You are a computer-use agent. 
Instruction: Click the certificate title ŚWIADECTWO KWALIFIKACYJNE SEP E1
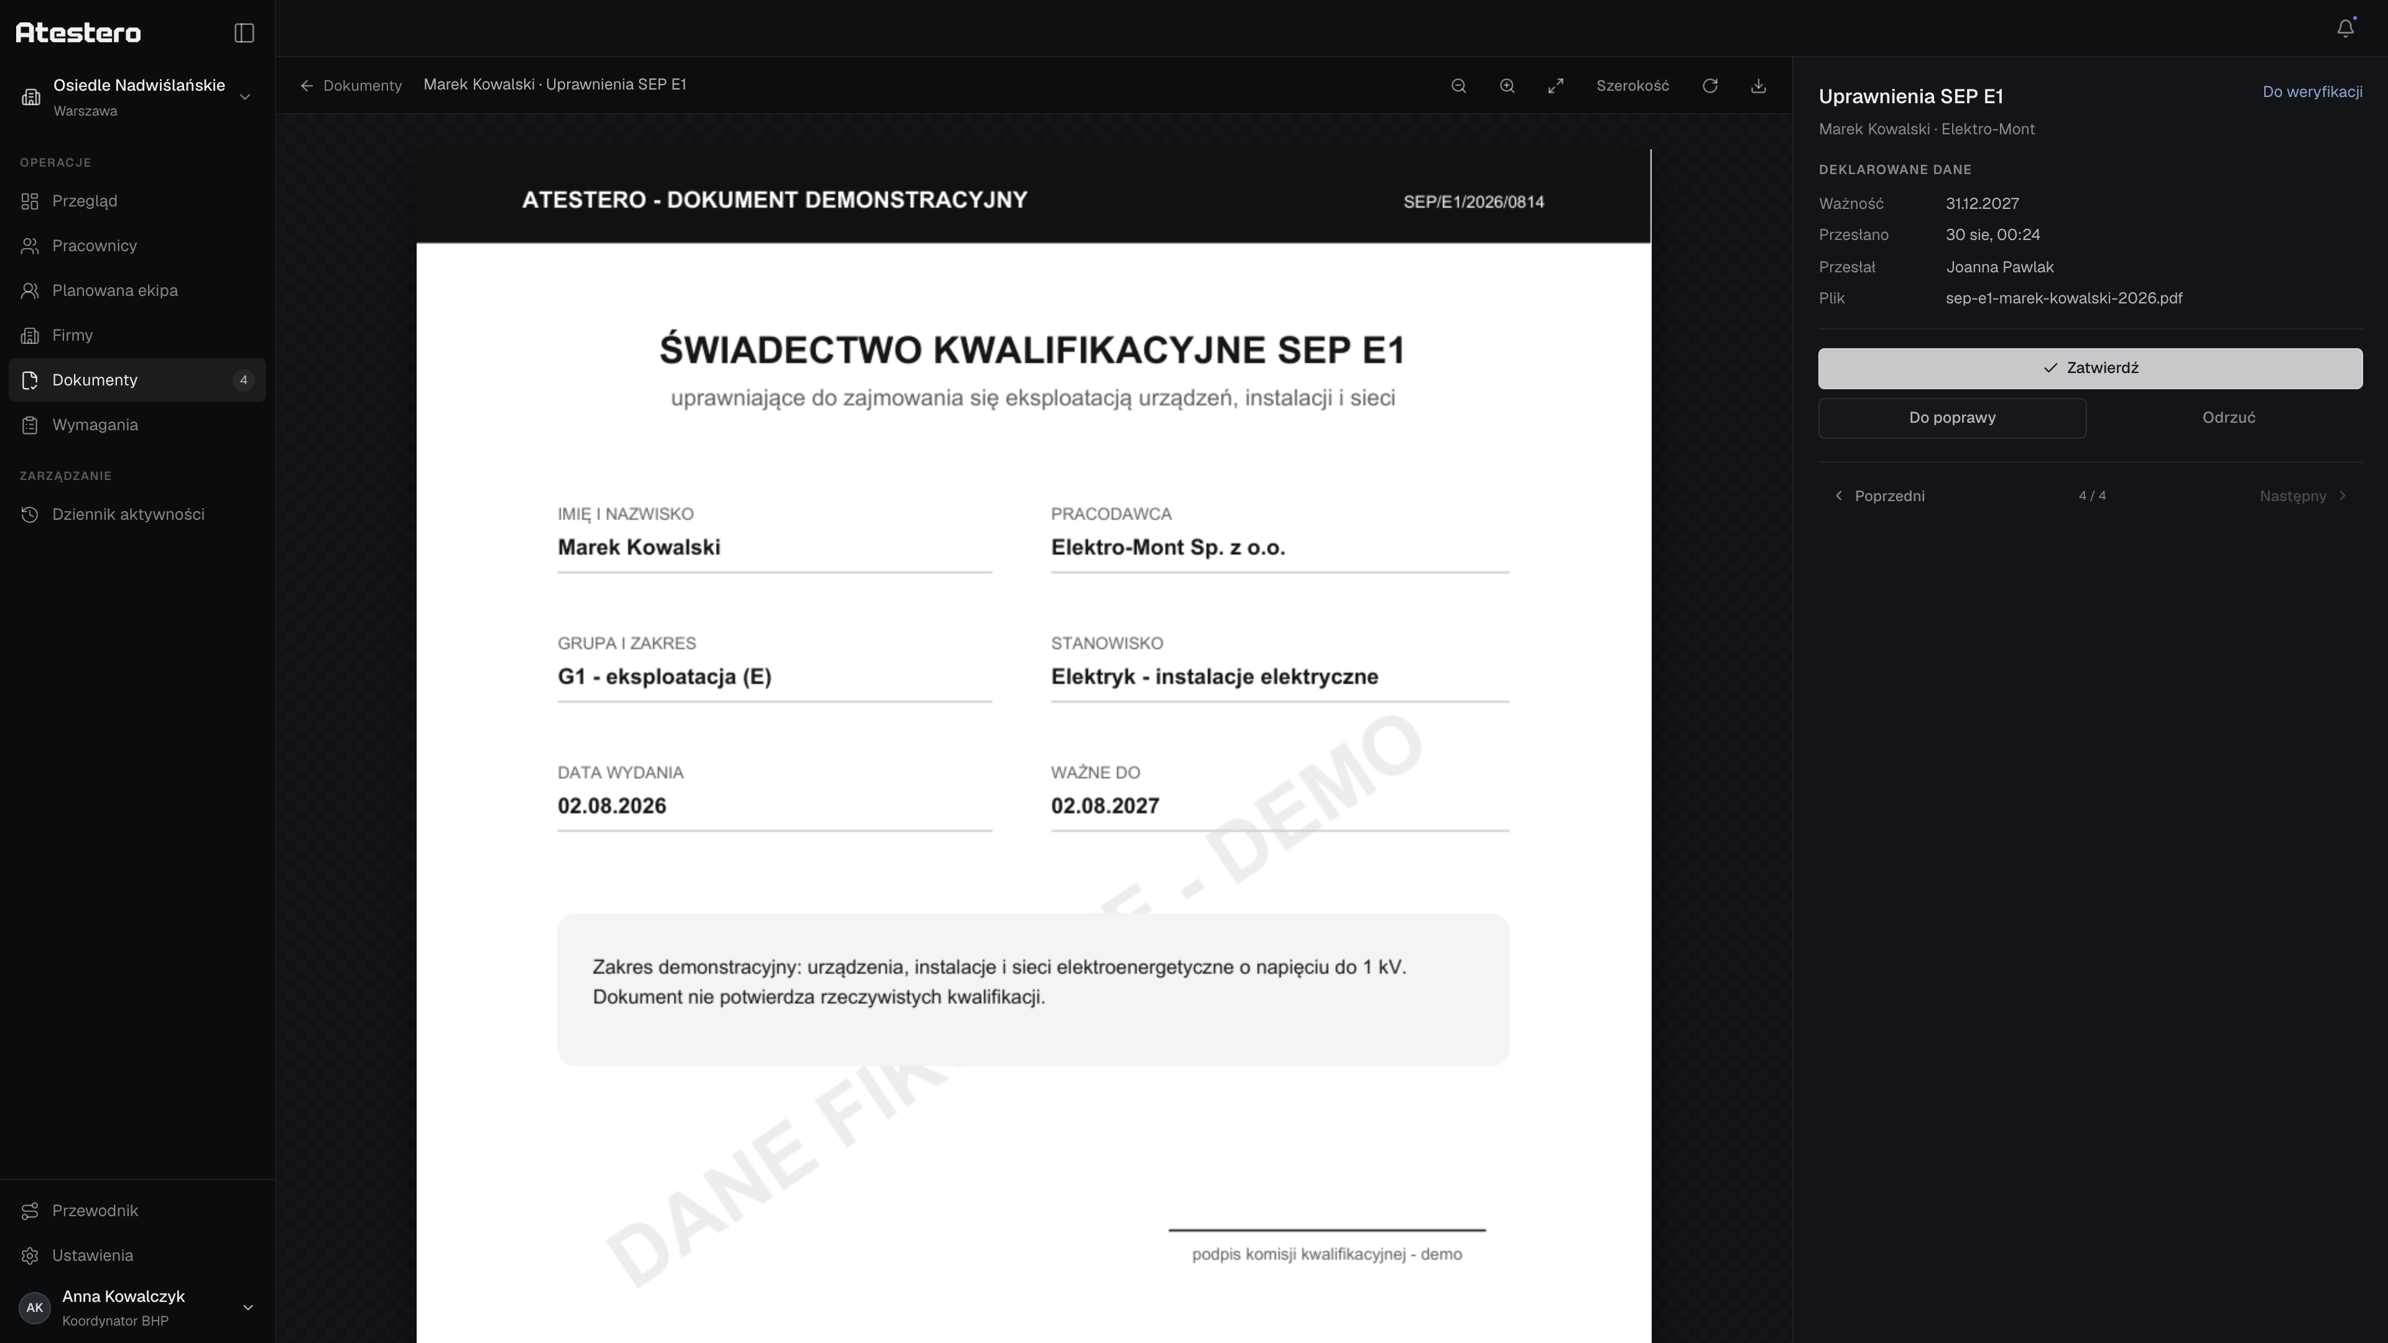click(1033, 350)
